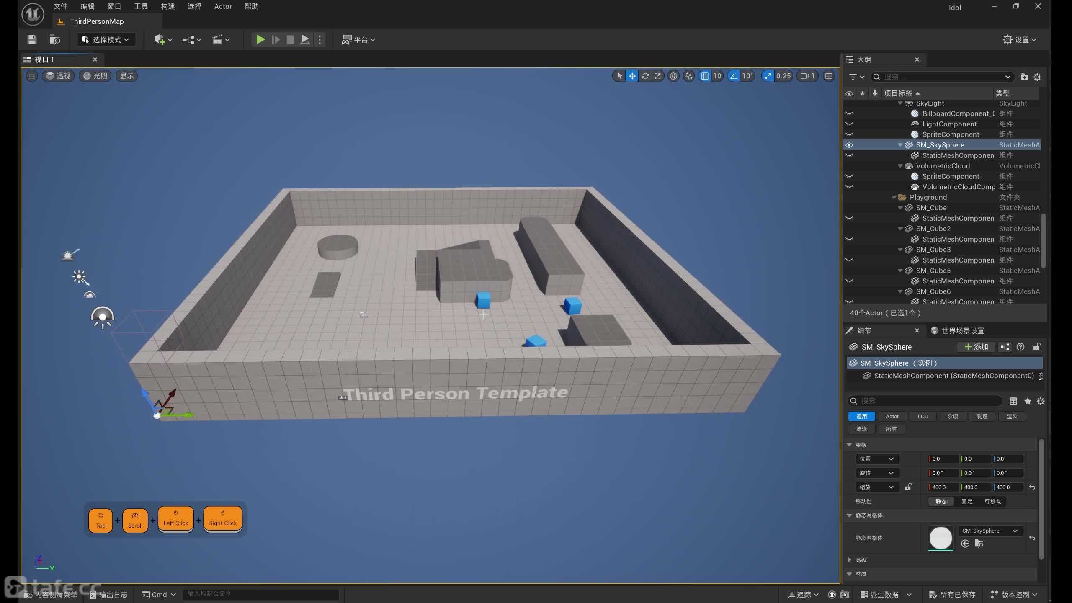Open the platforms (平台) dropdown
The width and height of the screenshot is (1072, 603).
click(358, 39)
